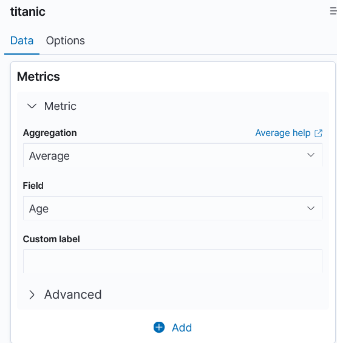Screen dimensions: 337x343
Task: Expand the Advanced section arrow
Action: pyautogui.click(x=32, y=294)
